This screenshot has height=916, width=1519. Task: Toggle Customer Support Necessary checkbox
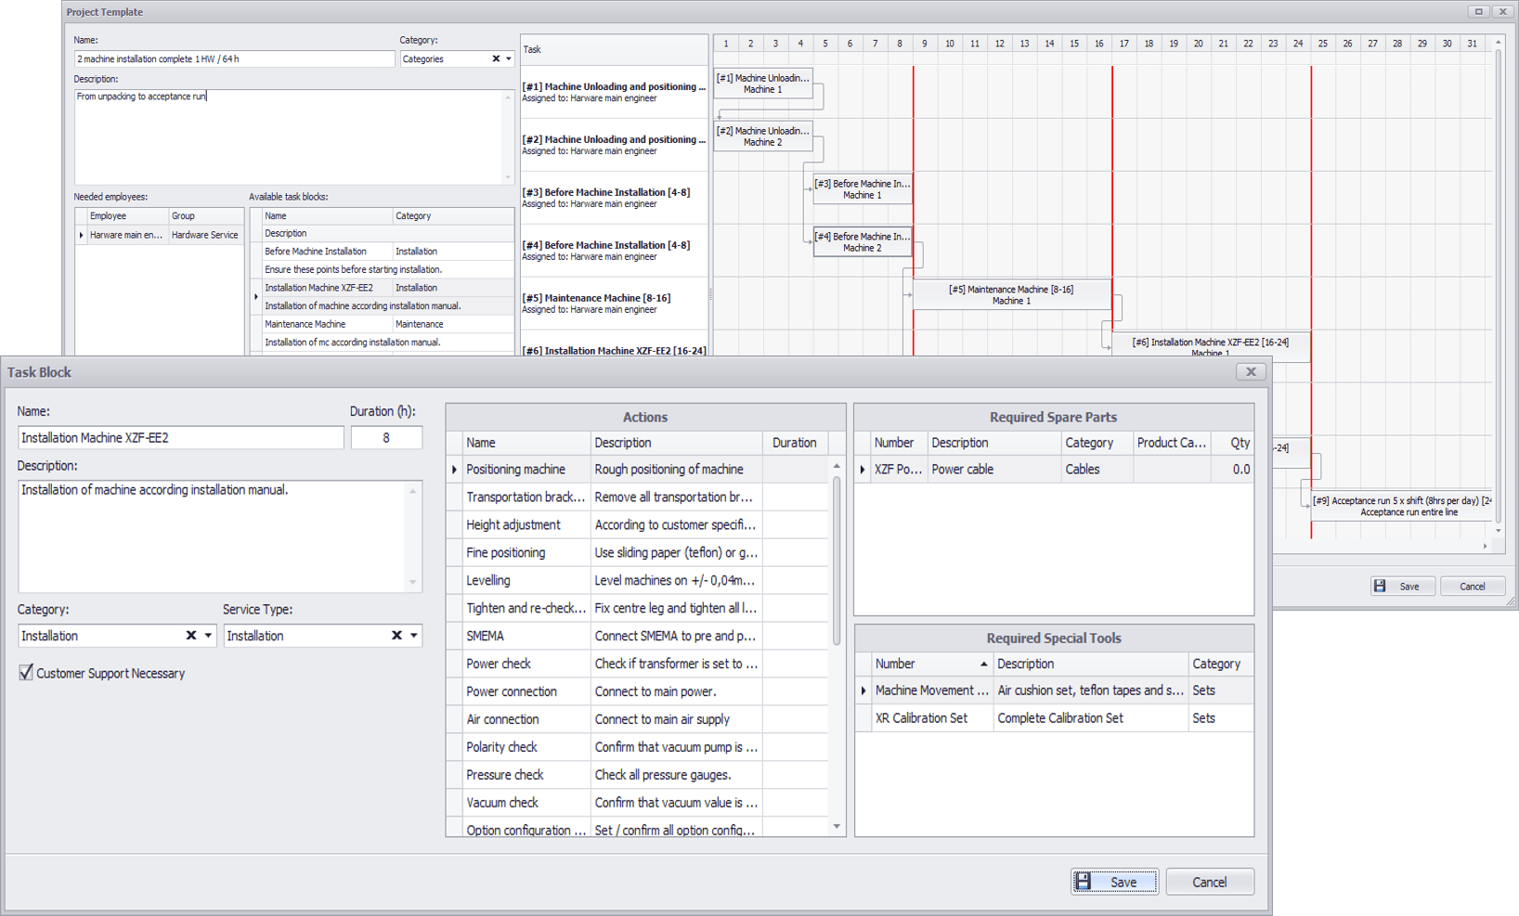26,673
